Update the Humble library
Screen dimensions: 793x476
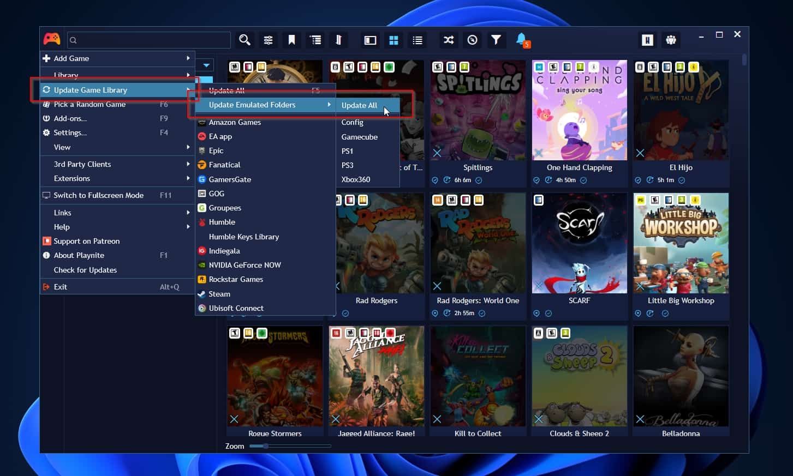266,222
